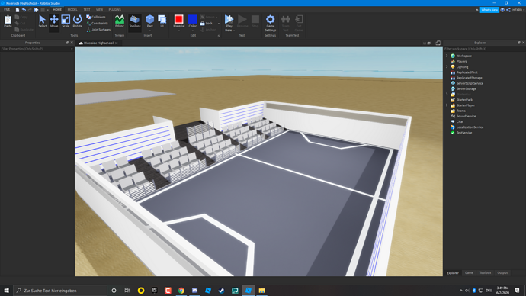The width and height of the screenshot is (526, 296).
Task: Switch to the VIEW ribbon tab
Action: pyautogui.click(x=99, y=10)
